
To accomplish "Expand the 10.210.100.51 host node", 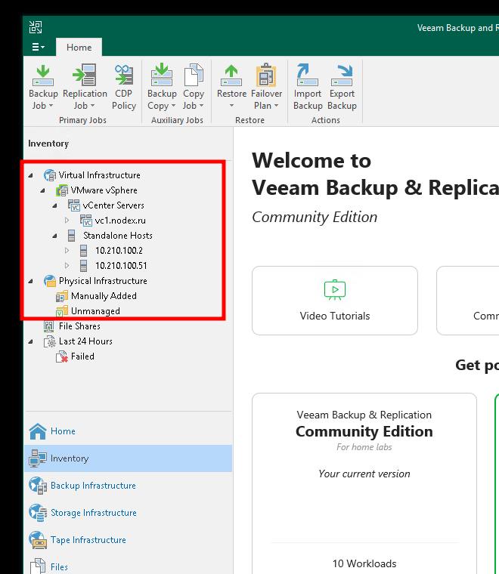I will 67,265.
